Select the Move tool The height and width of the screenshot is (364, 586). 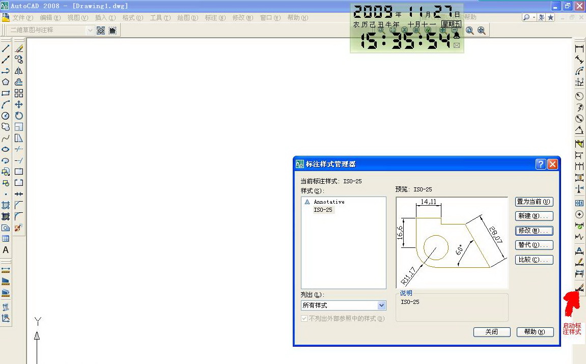(19, 104)
